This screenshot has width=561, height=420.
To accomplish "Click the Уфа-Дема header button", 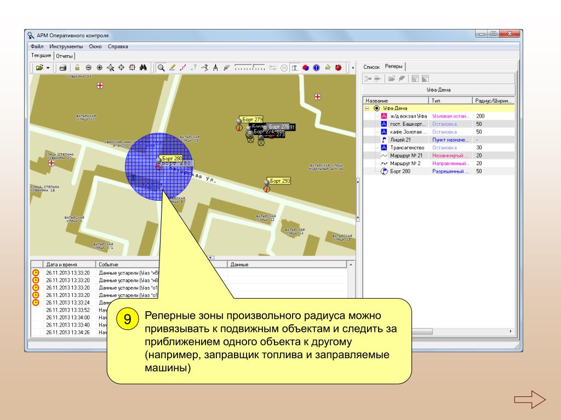I will pos(439,90).
